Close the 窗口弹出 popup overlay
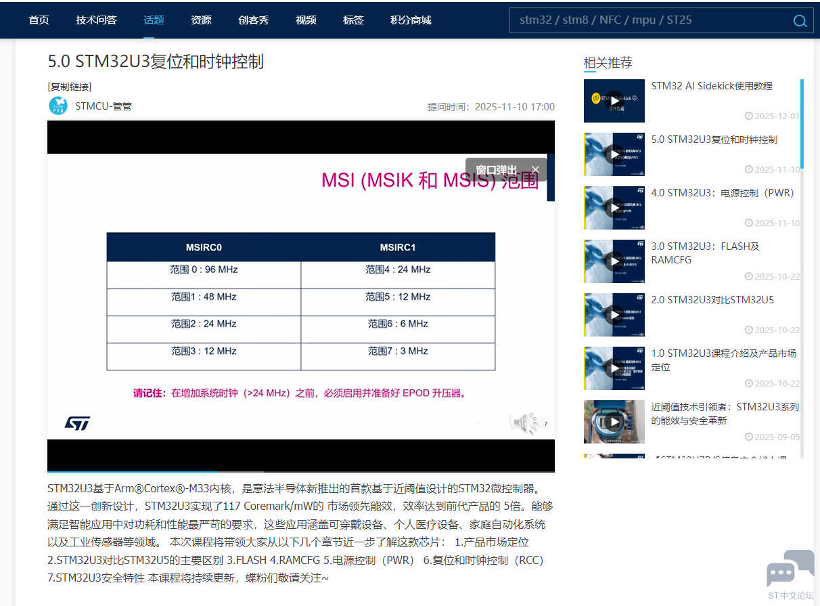The width and height of the screenshot is (820, 606). [x=535, y=169]
